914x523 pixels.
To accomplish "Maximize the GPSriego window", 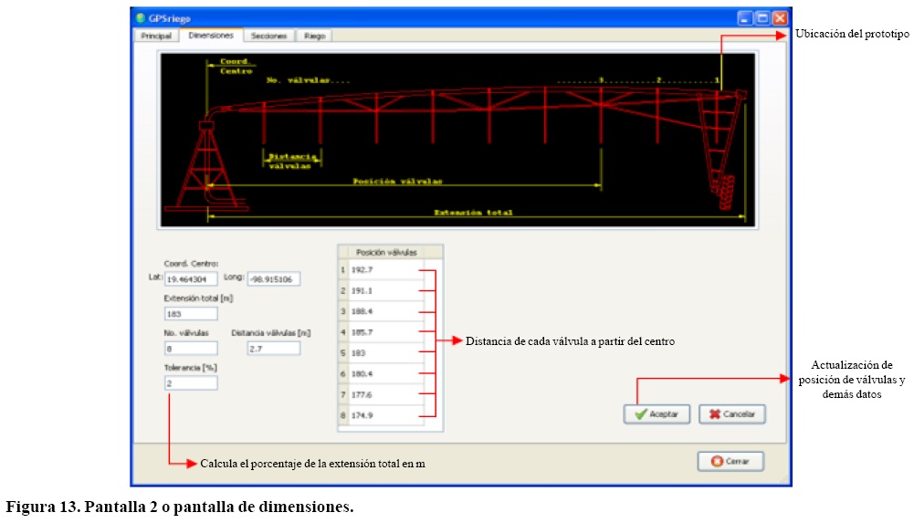I will click(762, 17).
